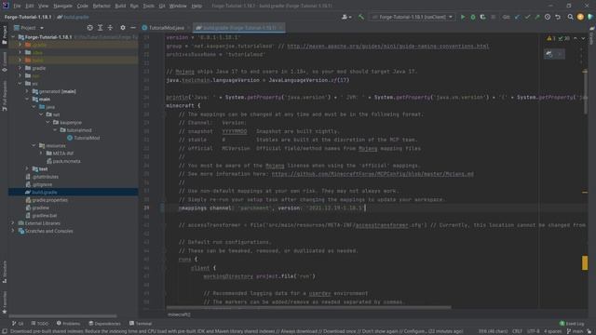Open the Navigate menu
This screenshot has width=596, height=335.
click(62, 7)
